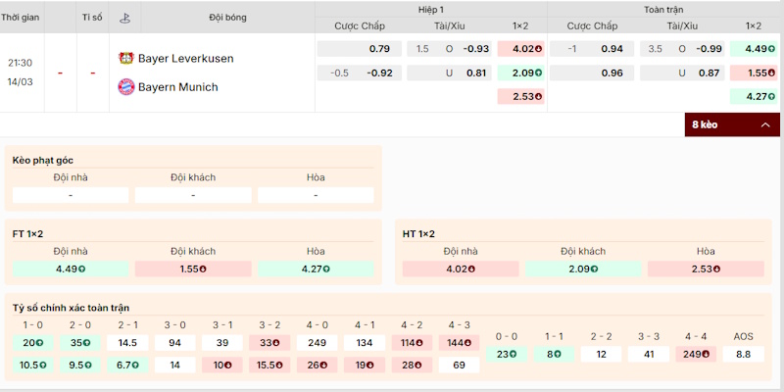
Task: Select the AOS odds 8.8
Action: coord(743,354)
